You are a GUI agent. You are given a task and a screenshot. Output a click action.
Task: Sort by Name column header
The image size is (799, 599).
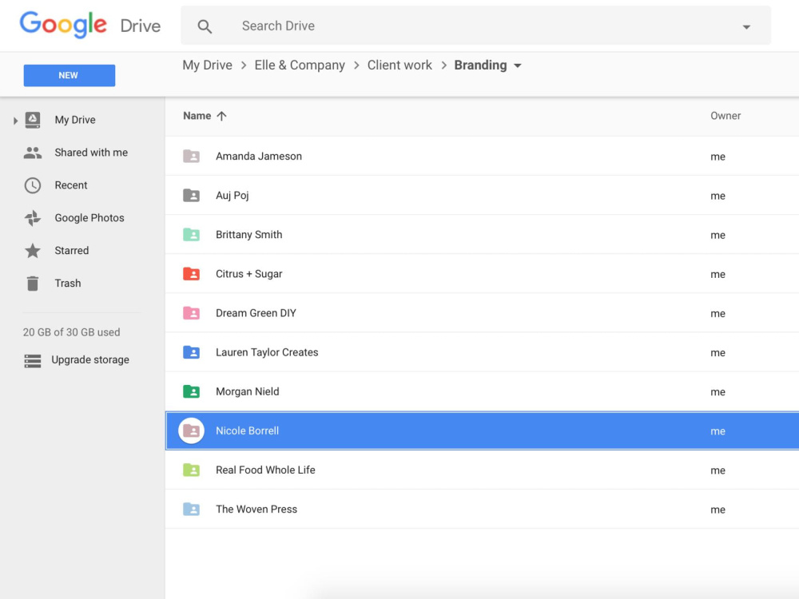(x=197, y=116)
